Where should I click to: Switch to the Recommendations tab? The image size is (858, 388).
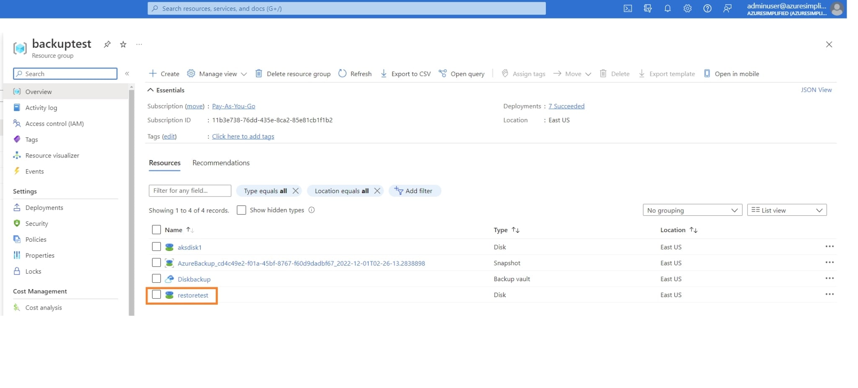coord(221,163)
